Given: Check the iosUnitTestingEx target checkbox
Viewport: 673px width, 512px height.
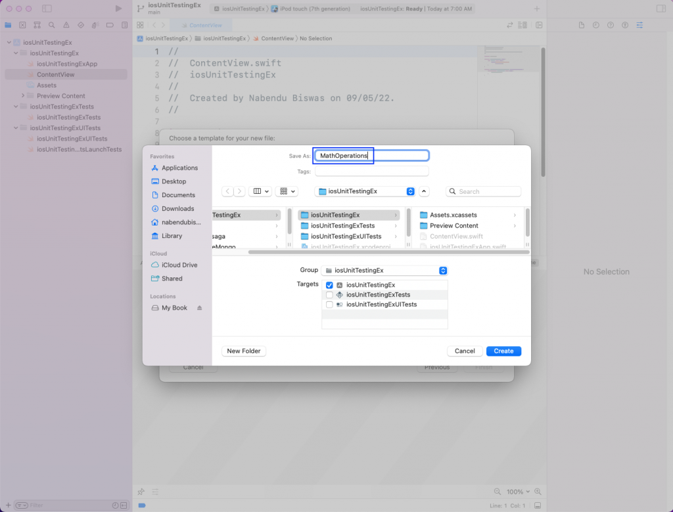Looking at the screenshot, I should 329,285.
